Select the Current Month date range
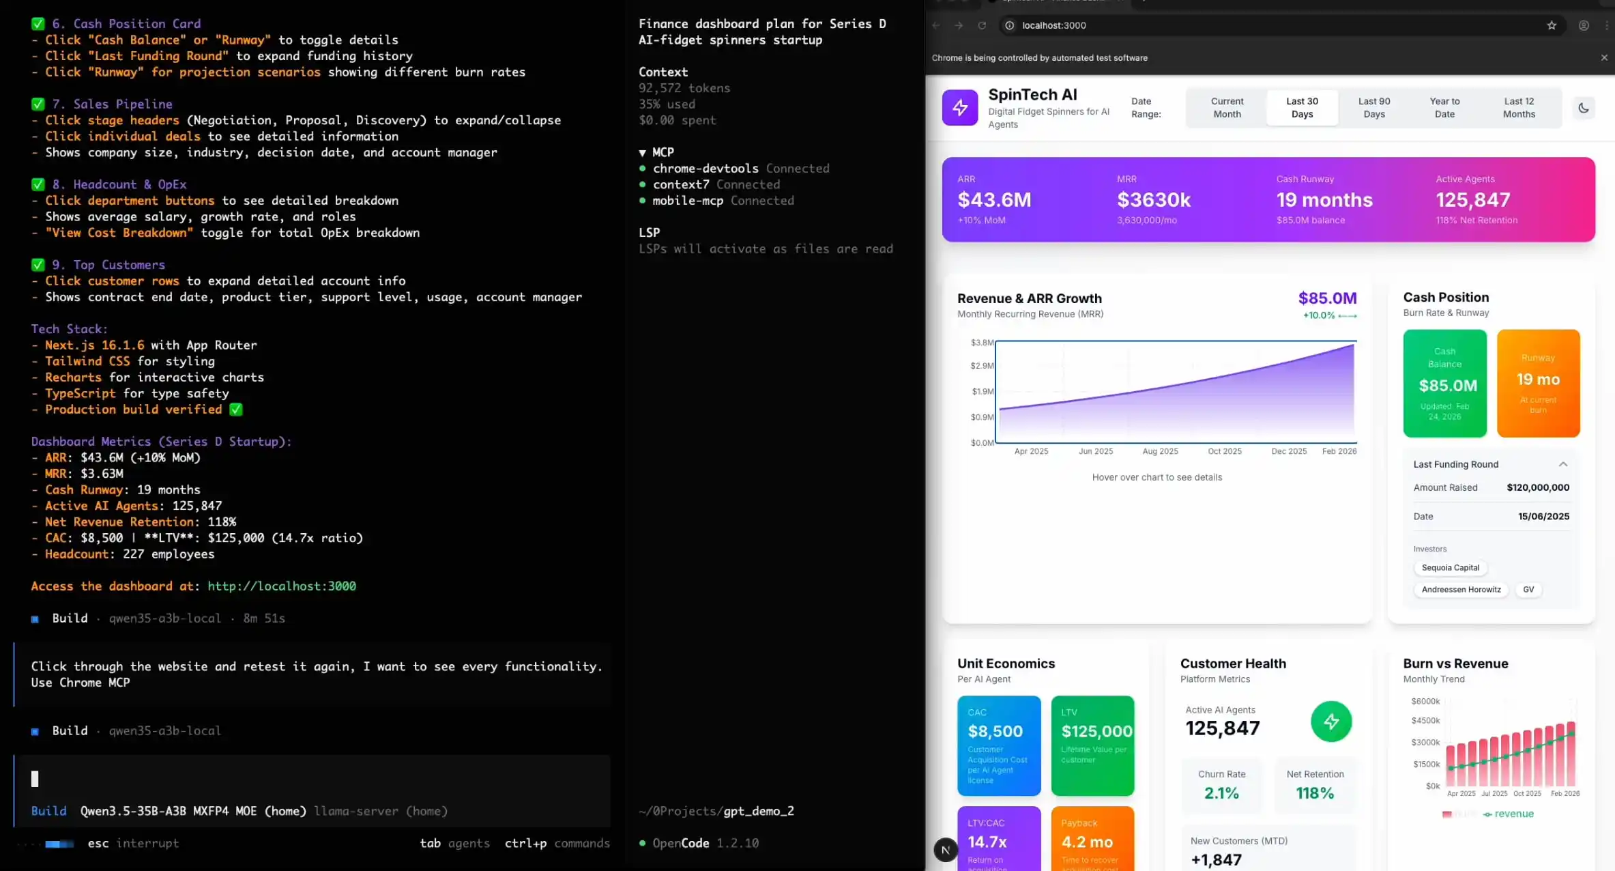The image size is (1615, 871). (1227, 108)
